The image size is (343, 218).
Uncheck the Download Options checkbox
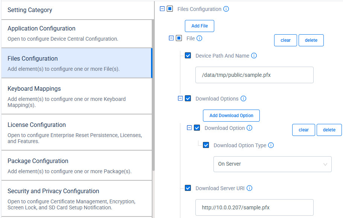click(188, 98)
